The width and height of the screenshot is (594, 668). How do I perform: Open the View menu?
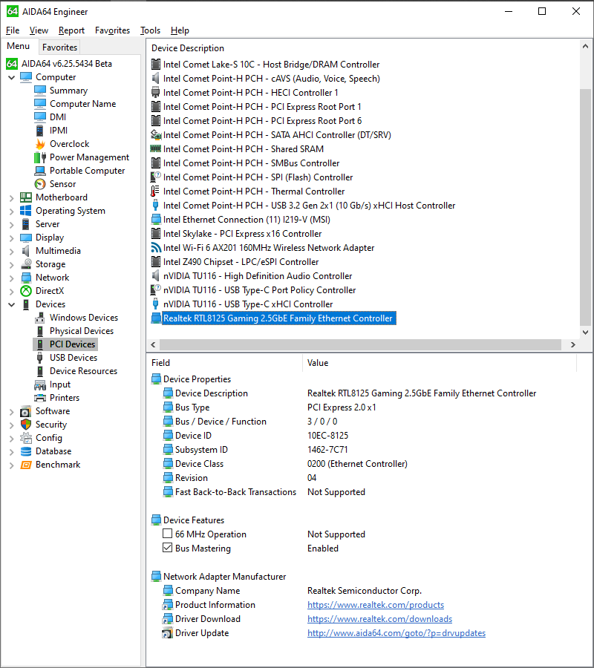pyautogui.click(x=39, y=30)
